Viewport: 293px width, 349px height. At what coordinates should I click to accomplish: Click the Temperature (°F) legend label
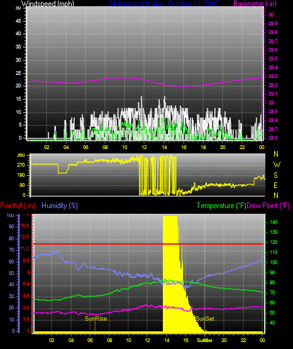tap(221, 206)
